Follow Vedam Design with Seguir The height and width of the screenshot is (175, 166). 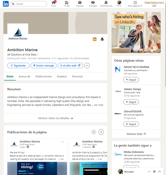click(131, 102)
